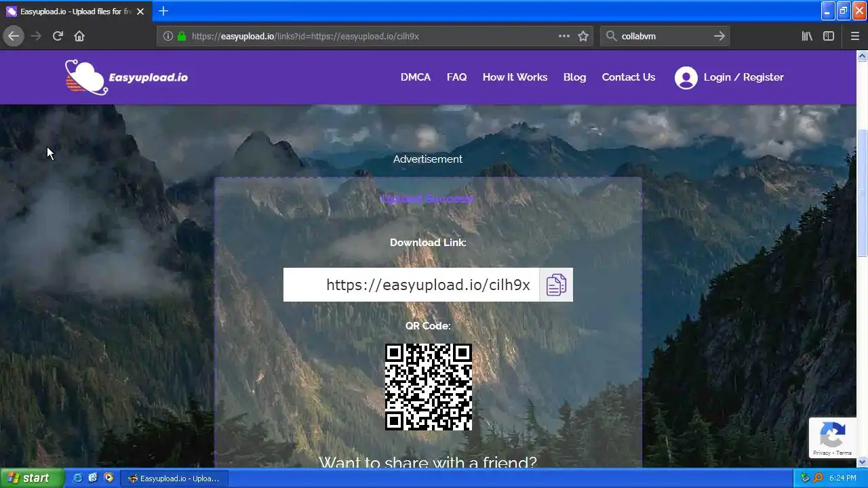The height and width of the screenshot is (488, 868).
Task: Click the QR Code label
Action: coord(428,325)
